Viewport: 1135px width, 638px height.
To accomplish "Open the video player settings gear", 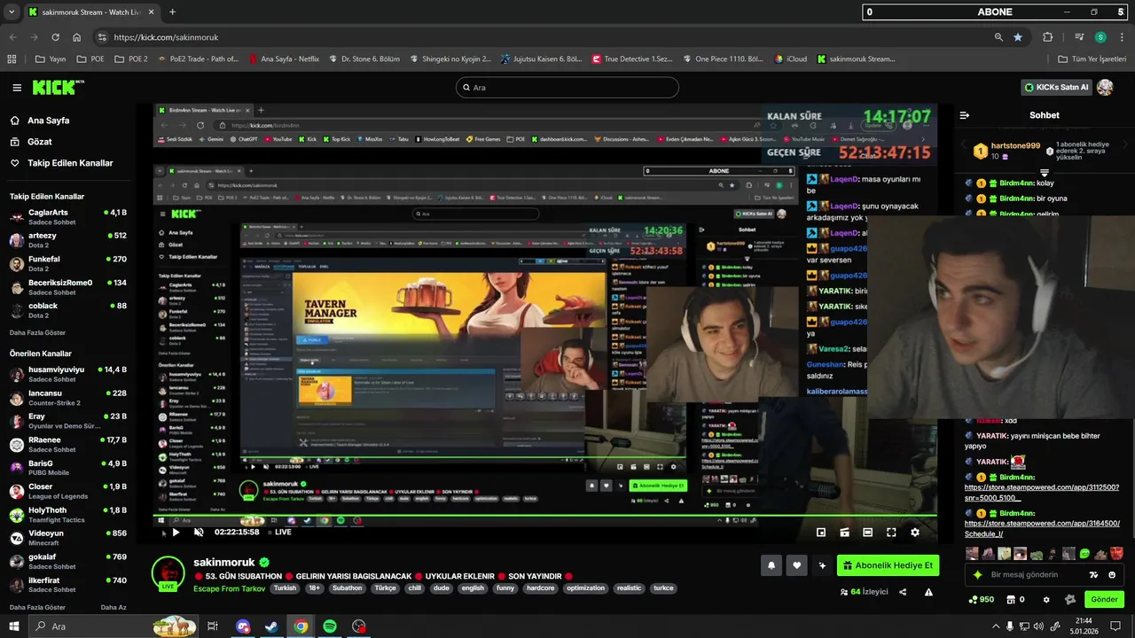I will click(x=915, y=533).
